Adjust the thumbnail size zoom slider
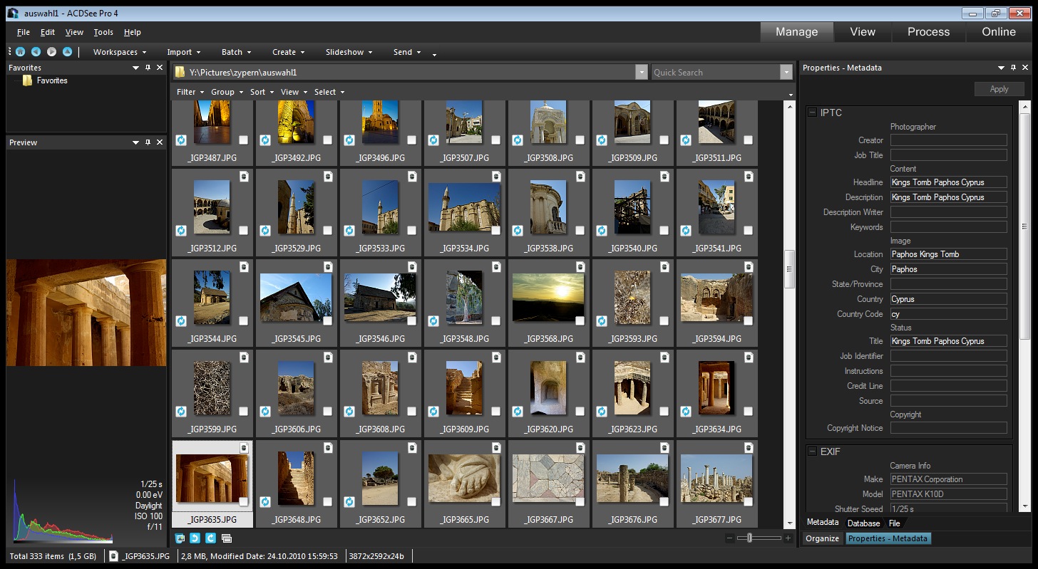Screen dimensions: 1038x569 (749, 538)
